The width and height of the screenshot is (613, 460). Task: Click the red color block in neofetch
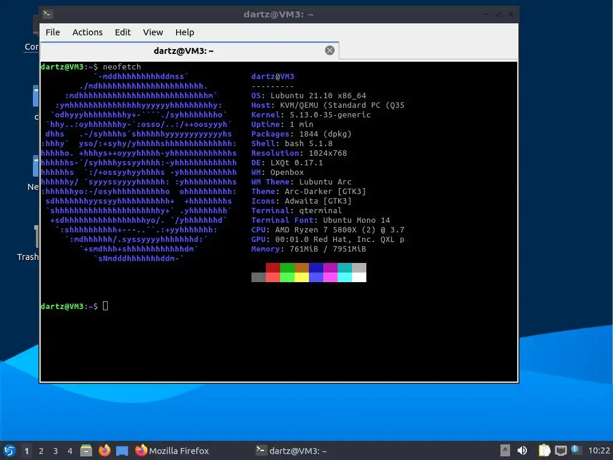273,268
